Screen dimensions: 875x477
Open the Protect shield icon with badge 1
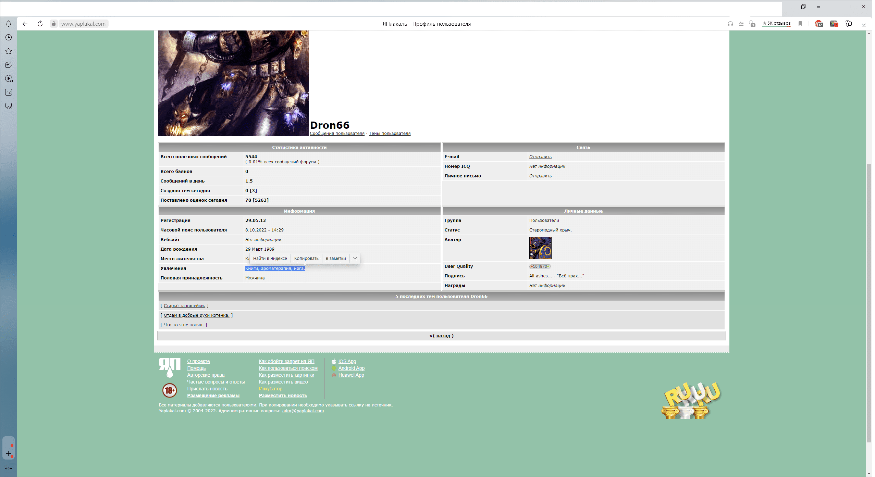pyautogui.click(x=752, y=24)
